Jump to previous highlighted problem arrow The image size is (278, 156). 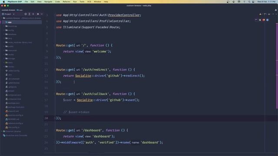point(273,14)
